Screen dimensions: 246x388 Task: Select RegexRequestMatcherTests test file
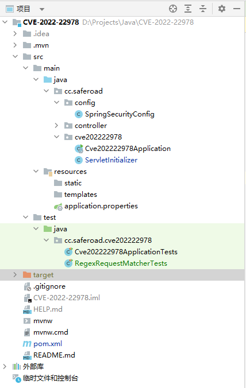point(121,263)
